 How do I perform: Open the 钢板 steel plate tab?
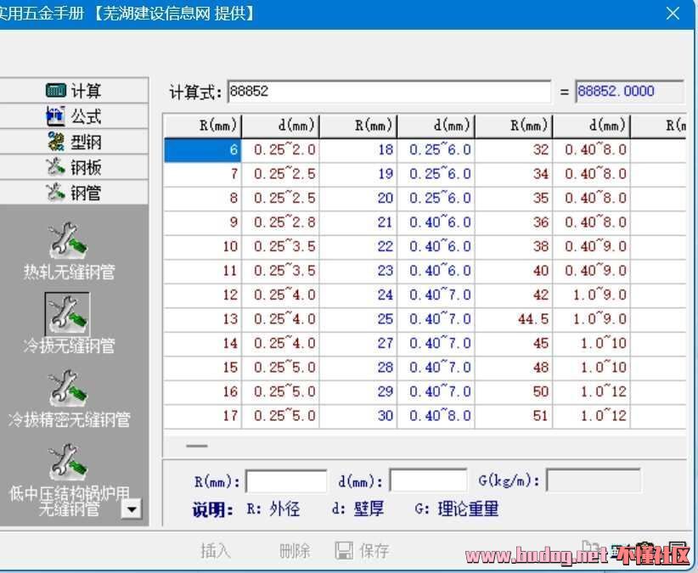coord(74,167)
